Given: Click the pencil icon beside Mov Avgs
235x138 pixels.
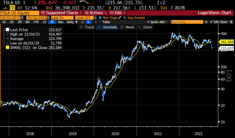Looking at the screenshot, I should [x=120, y=18].
